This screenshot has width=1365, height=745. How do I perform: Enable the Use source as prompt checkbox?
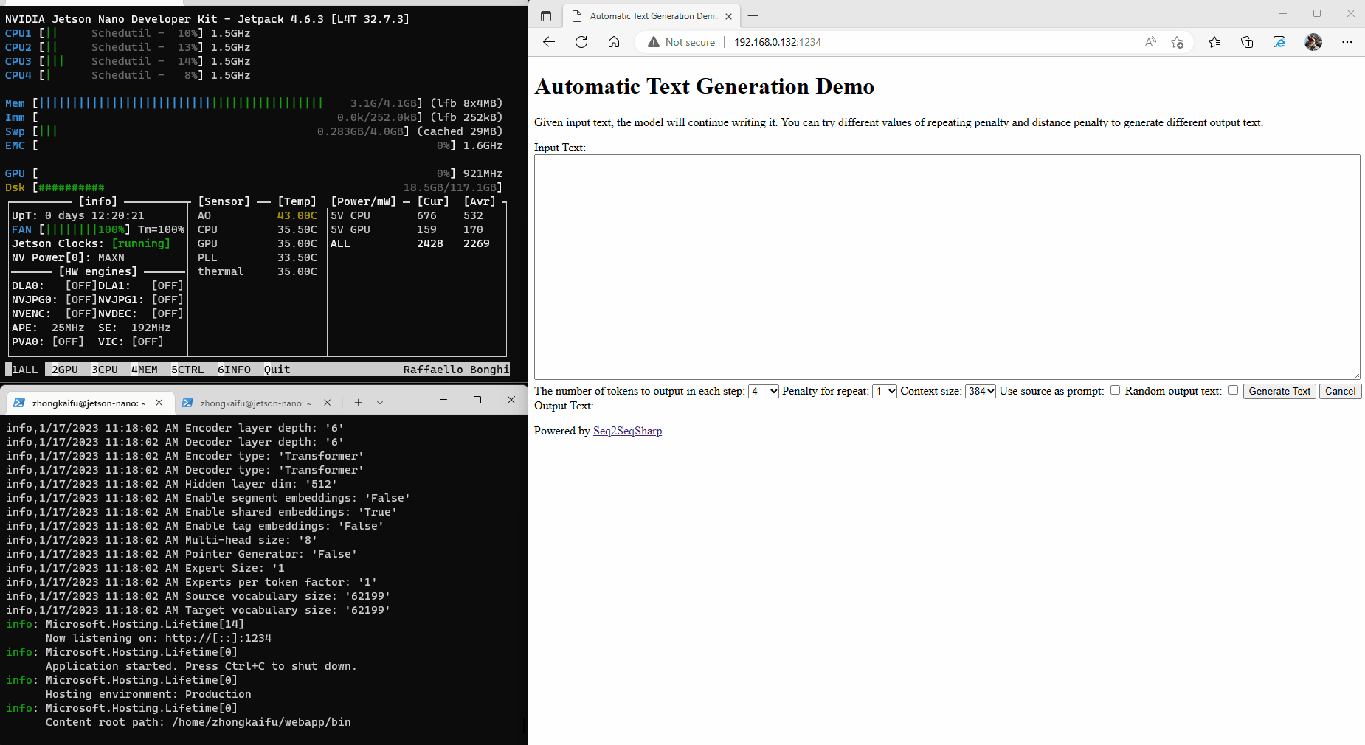click(1115, 390)
